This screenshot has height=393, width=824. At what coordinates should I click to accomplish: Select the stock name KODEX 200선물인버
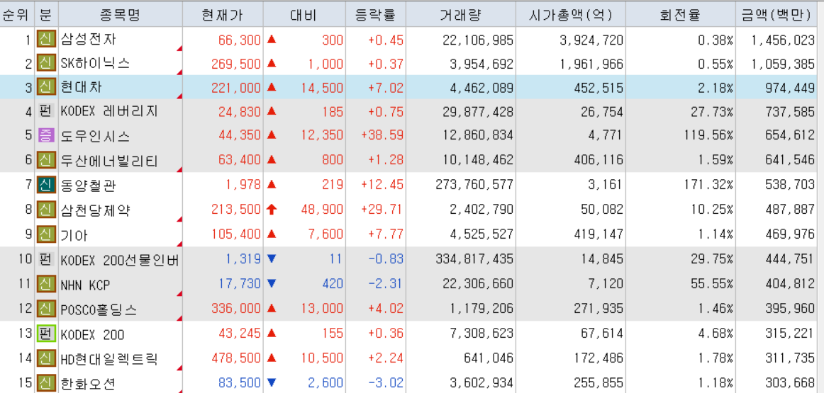(121, 260)
